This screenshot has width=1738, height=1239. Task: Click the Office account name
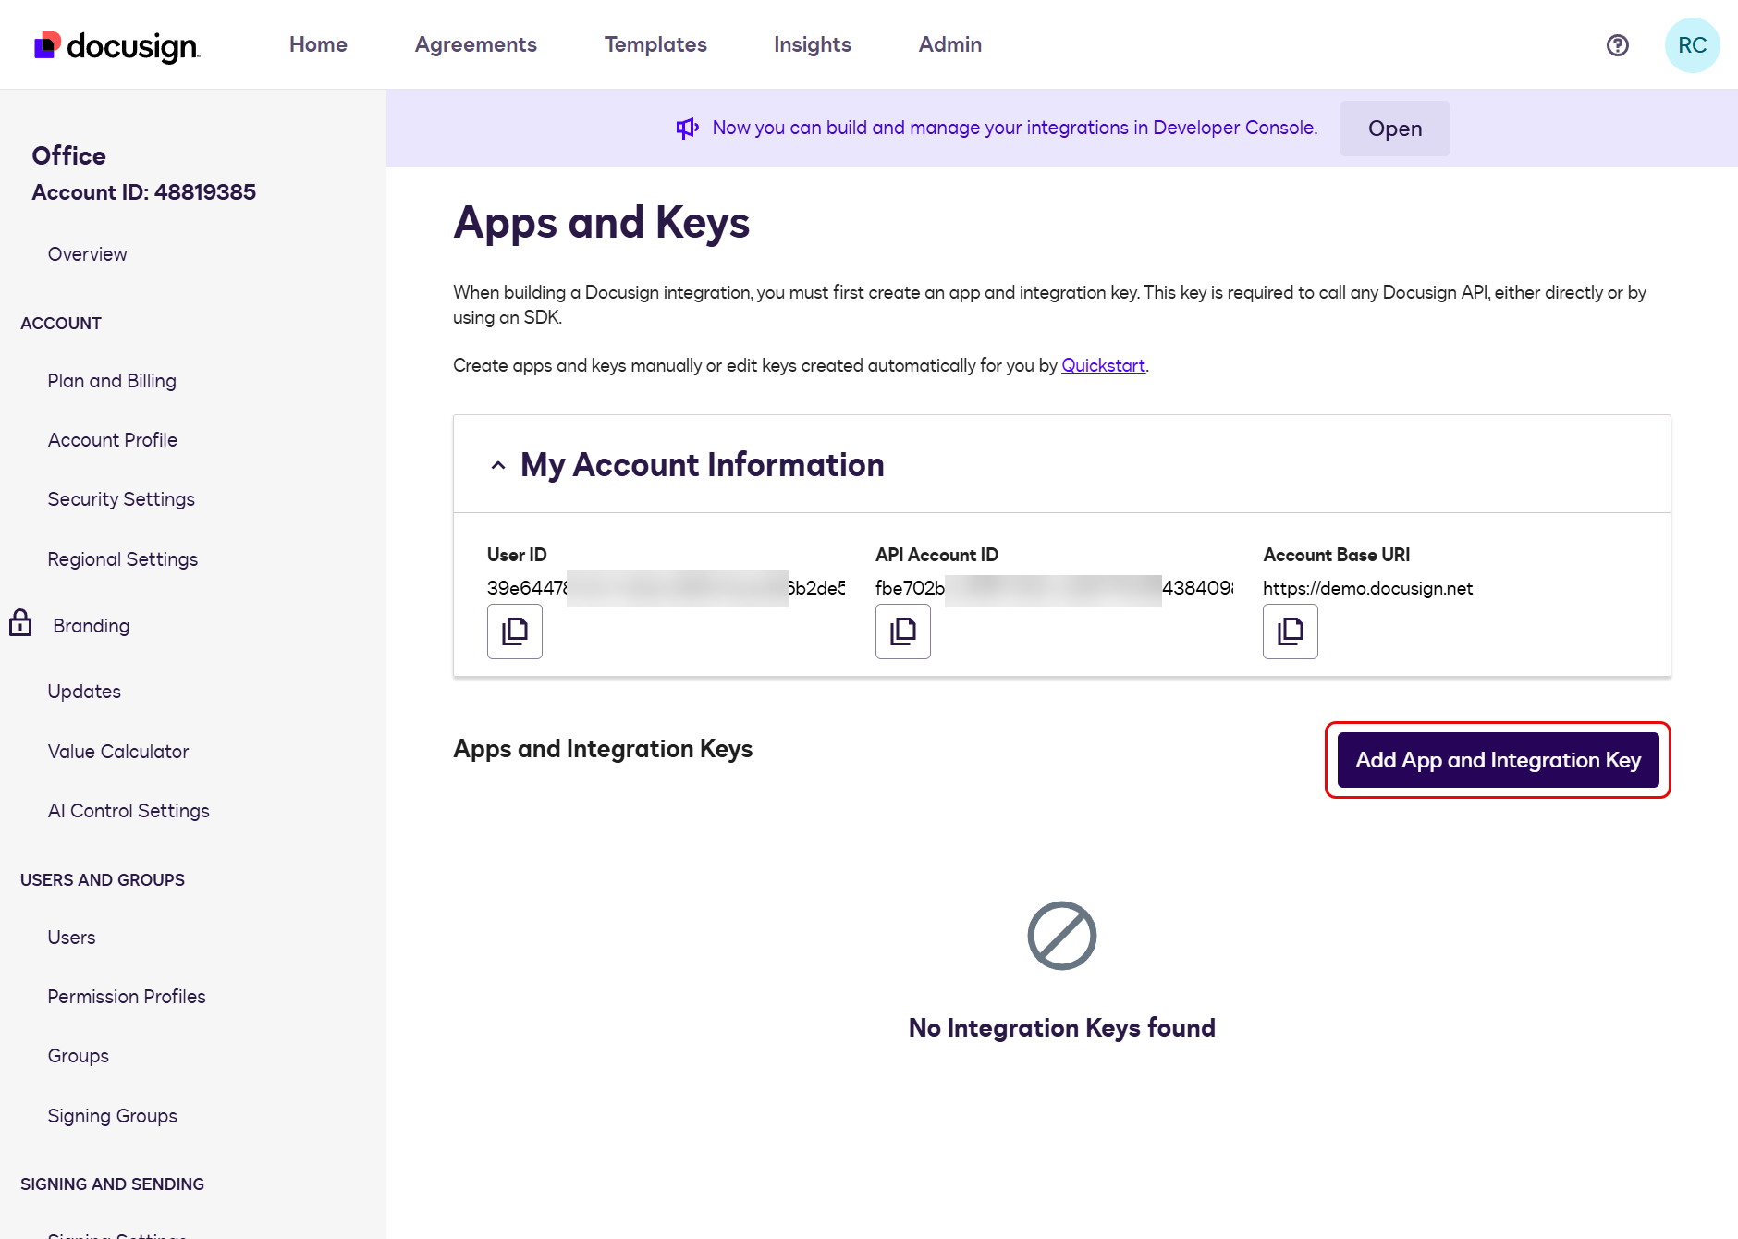tap(68, 155)
